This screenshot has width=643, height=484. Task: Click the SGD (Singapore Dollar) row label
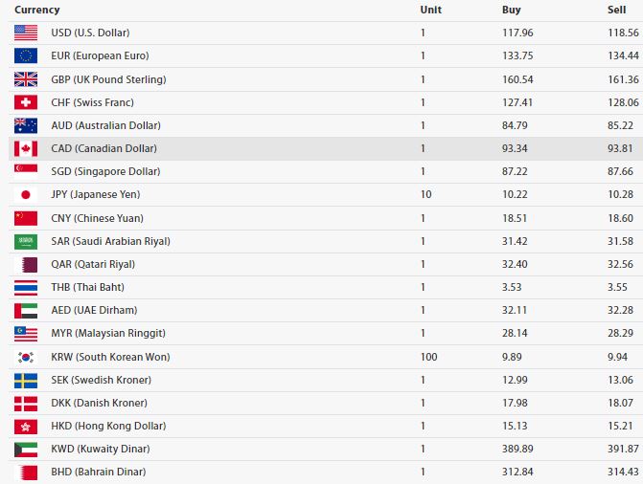pyautogui.click(x=105, y=171)
